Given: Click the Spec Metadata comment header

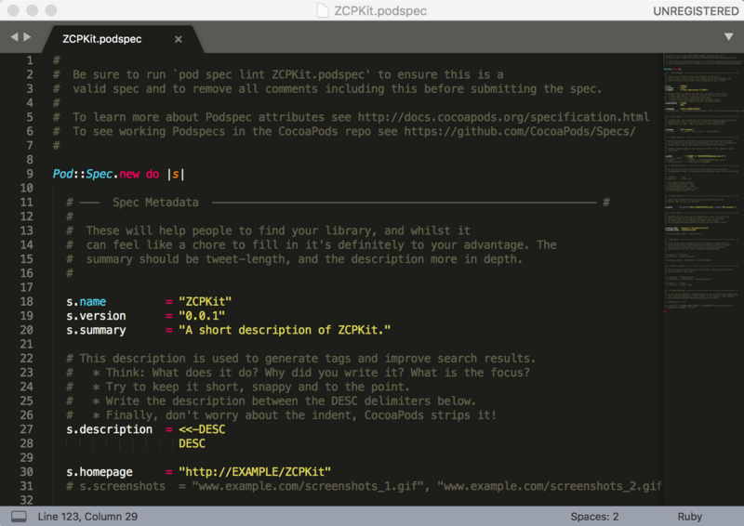Looking at the screenshot, I should [155, 203].
